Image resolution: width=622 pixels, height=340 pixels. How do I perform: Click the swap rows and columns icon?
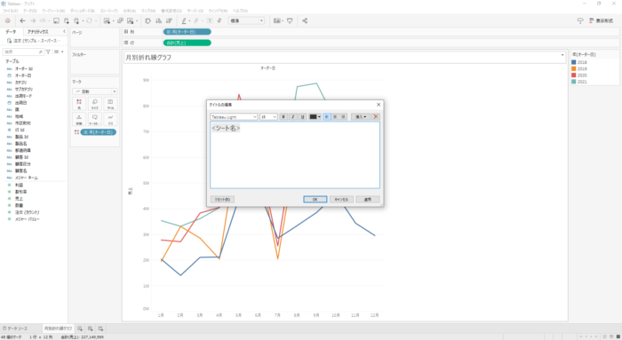[x=148, y=21]
